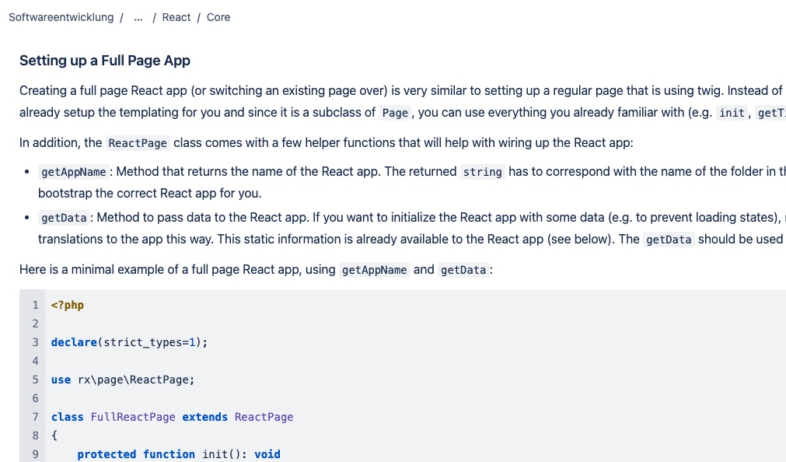Open the Softwareentwicklung breadcrumb link
This screenshot has height=462, width=786.
click(61, 17)
